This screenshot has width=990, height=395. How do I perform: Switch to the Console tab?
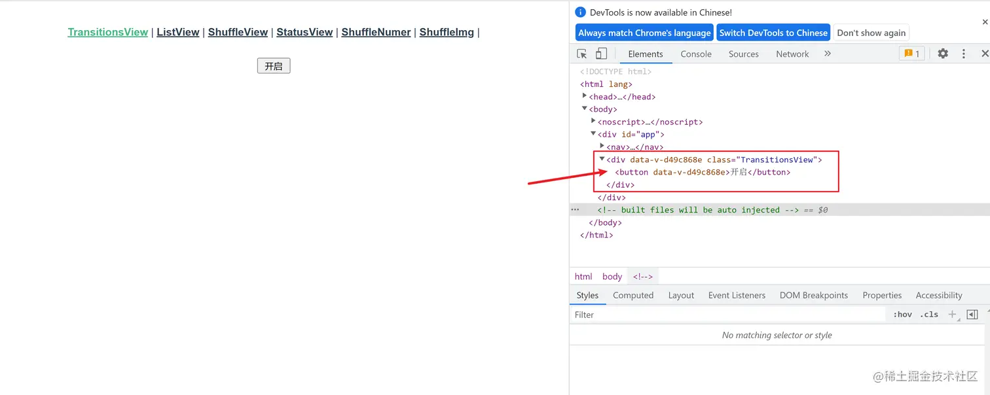[x=696, y=54]
